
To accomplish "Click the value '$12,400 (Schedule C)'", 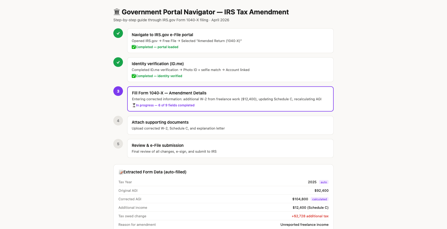I will (x=311, y=208).
